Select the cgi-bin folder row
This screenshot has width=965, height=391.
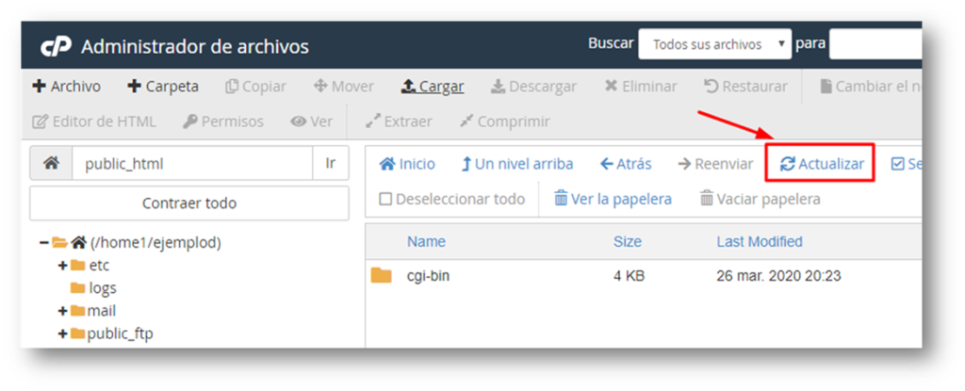428,276
